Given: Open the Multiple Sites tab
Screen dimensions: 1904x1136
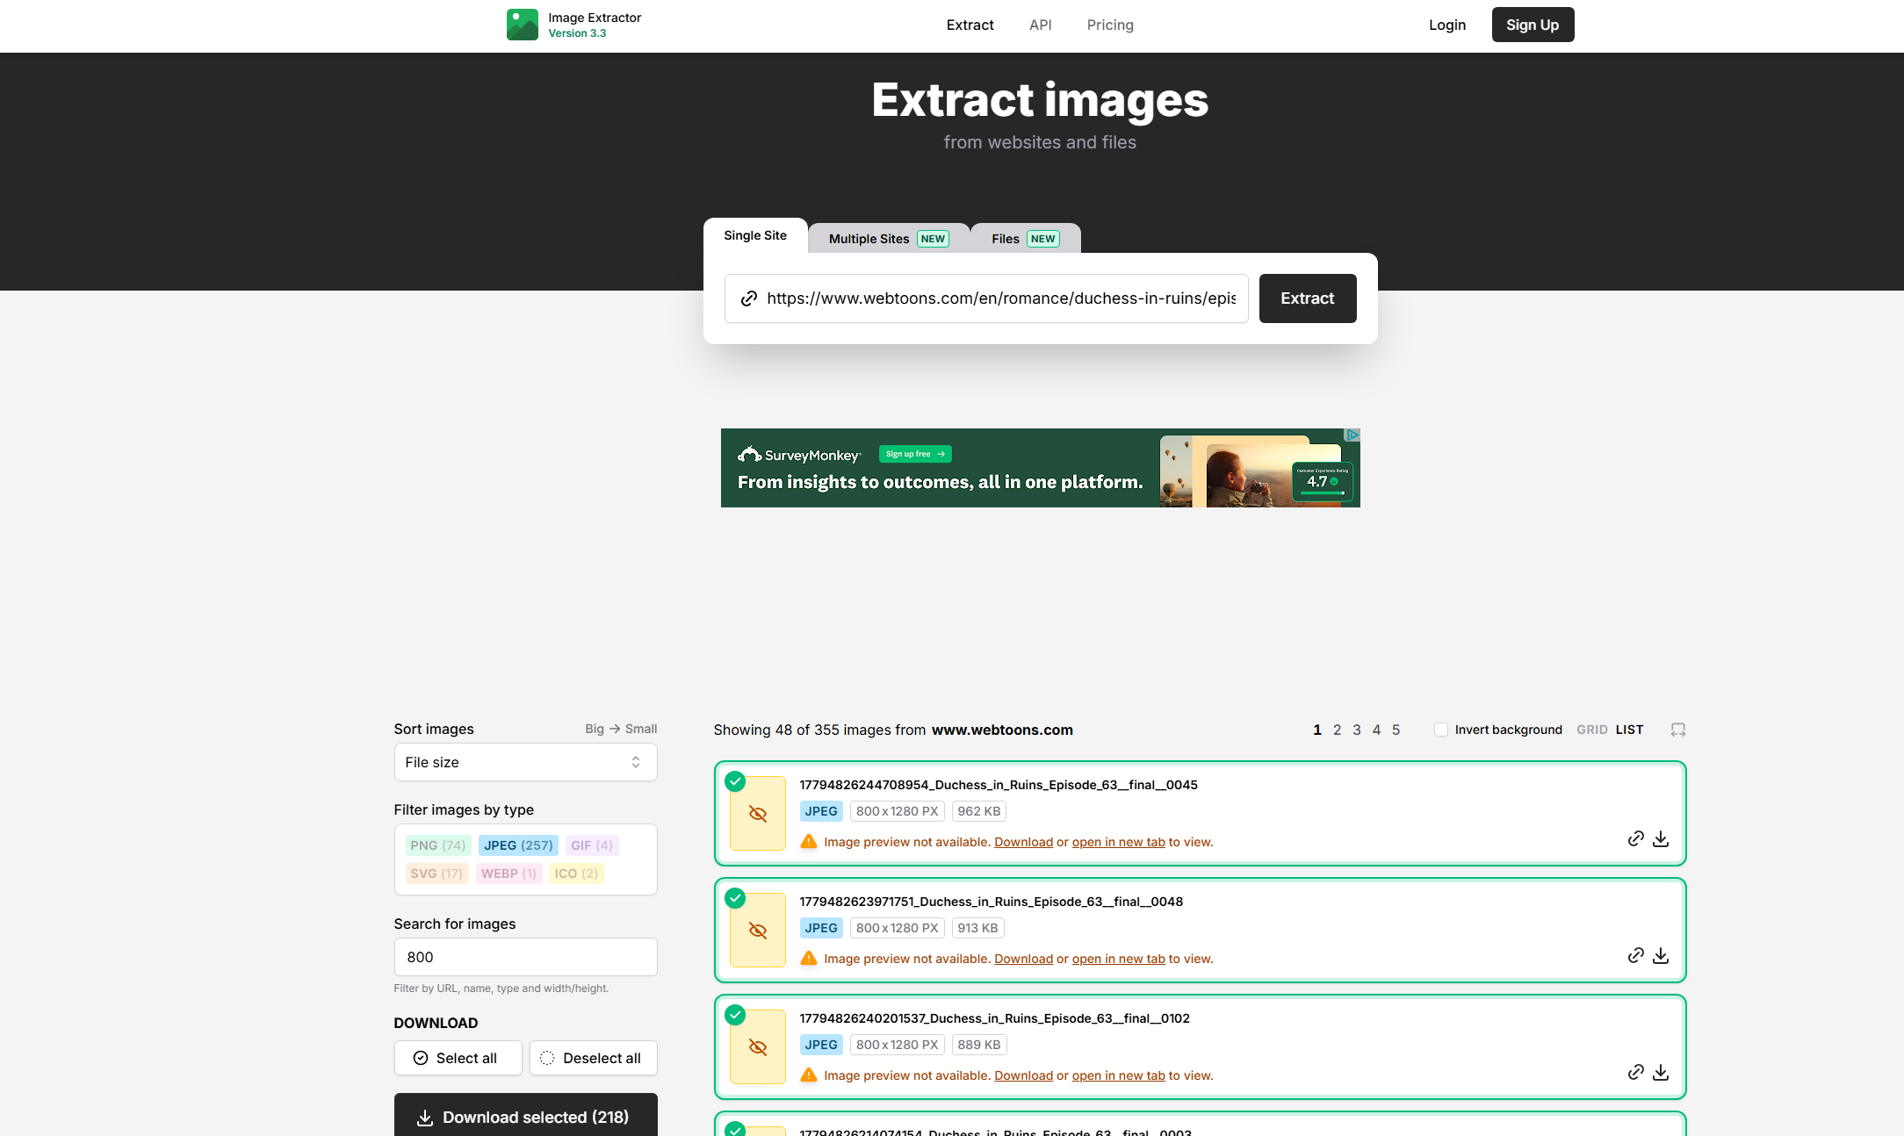Looking at the screenshot, I should [x=889, y=239].
